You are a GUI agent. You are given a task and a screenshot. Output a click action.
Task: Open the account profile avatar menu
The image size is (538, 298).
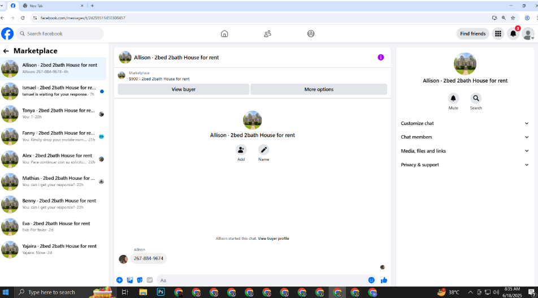click(528, 34)
